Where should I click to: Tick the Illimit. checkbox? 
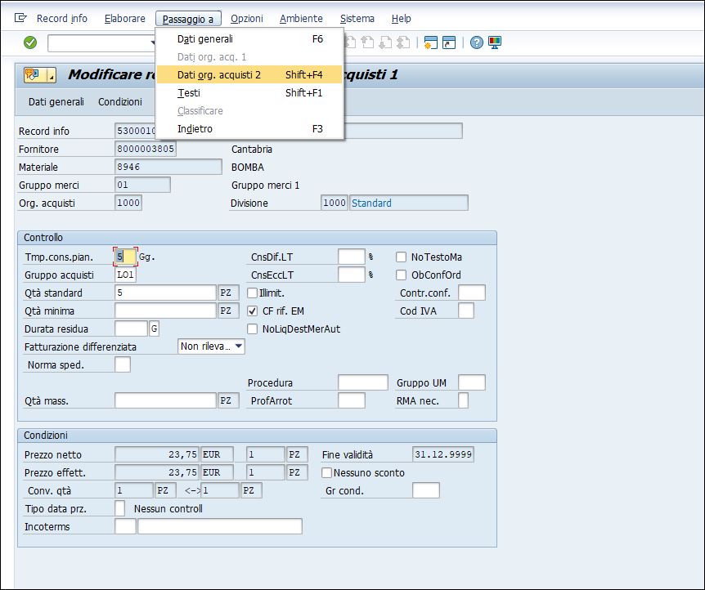coord(252,293)
